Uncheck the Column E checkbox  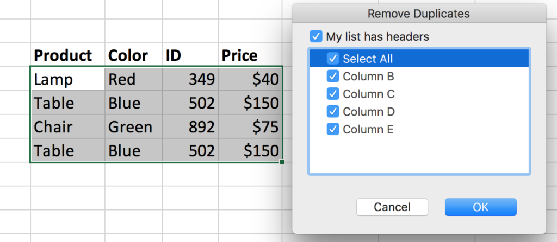click(x=333, y=130)
